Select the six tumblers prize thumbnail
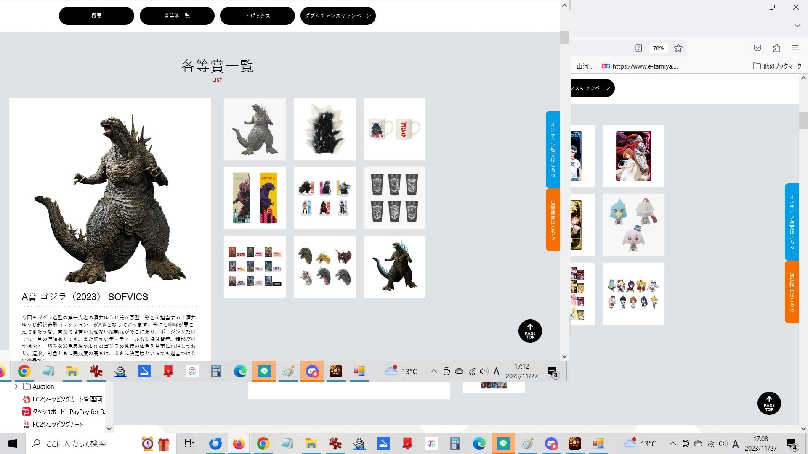The image size is (808, 454). (394, 198)
